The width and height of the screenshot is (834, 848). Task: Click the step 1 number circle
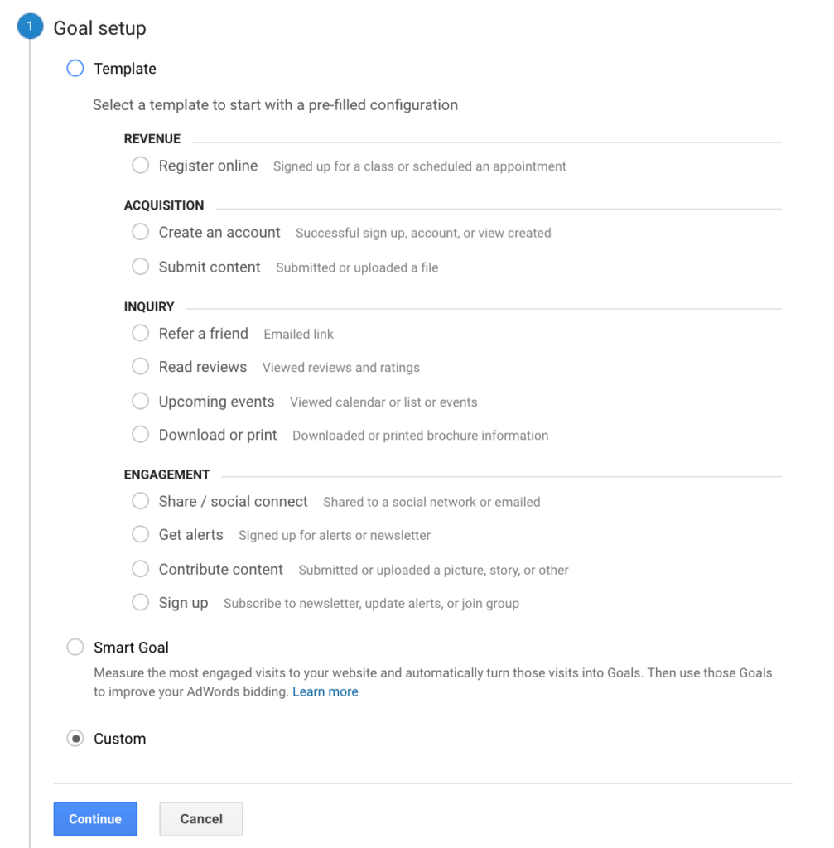tap(30, 27)
